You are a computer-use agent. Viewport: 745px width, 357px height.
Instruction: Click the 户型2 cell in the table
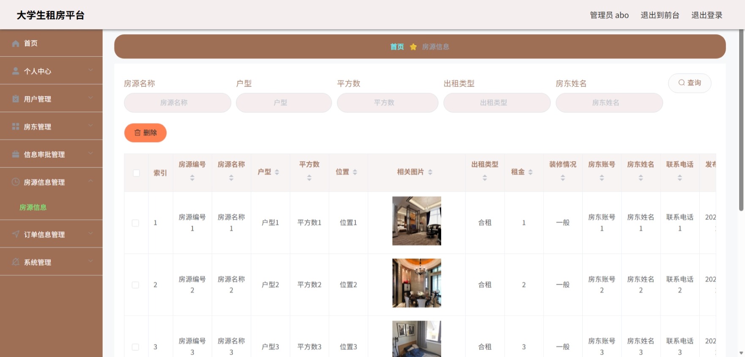(x=270, y=285)
